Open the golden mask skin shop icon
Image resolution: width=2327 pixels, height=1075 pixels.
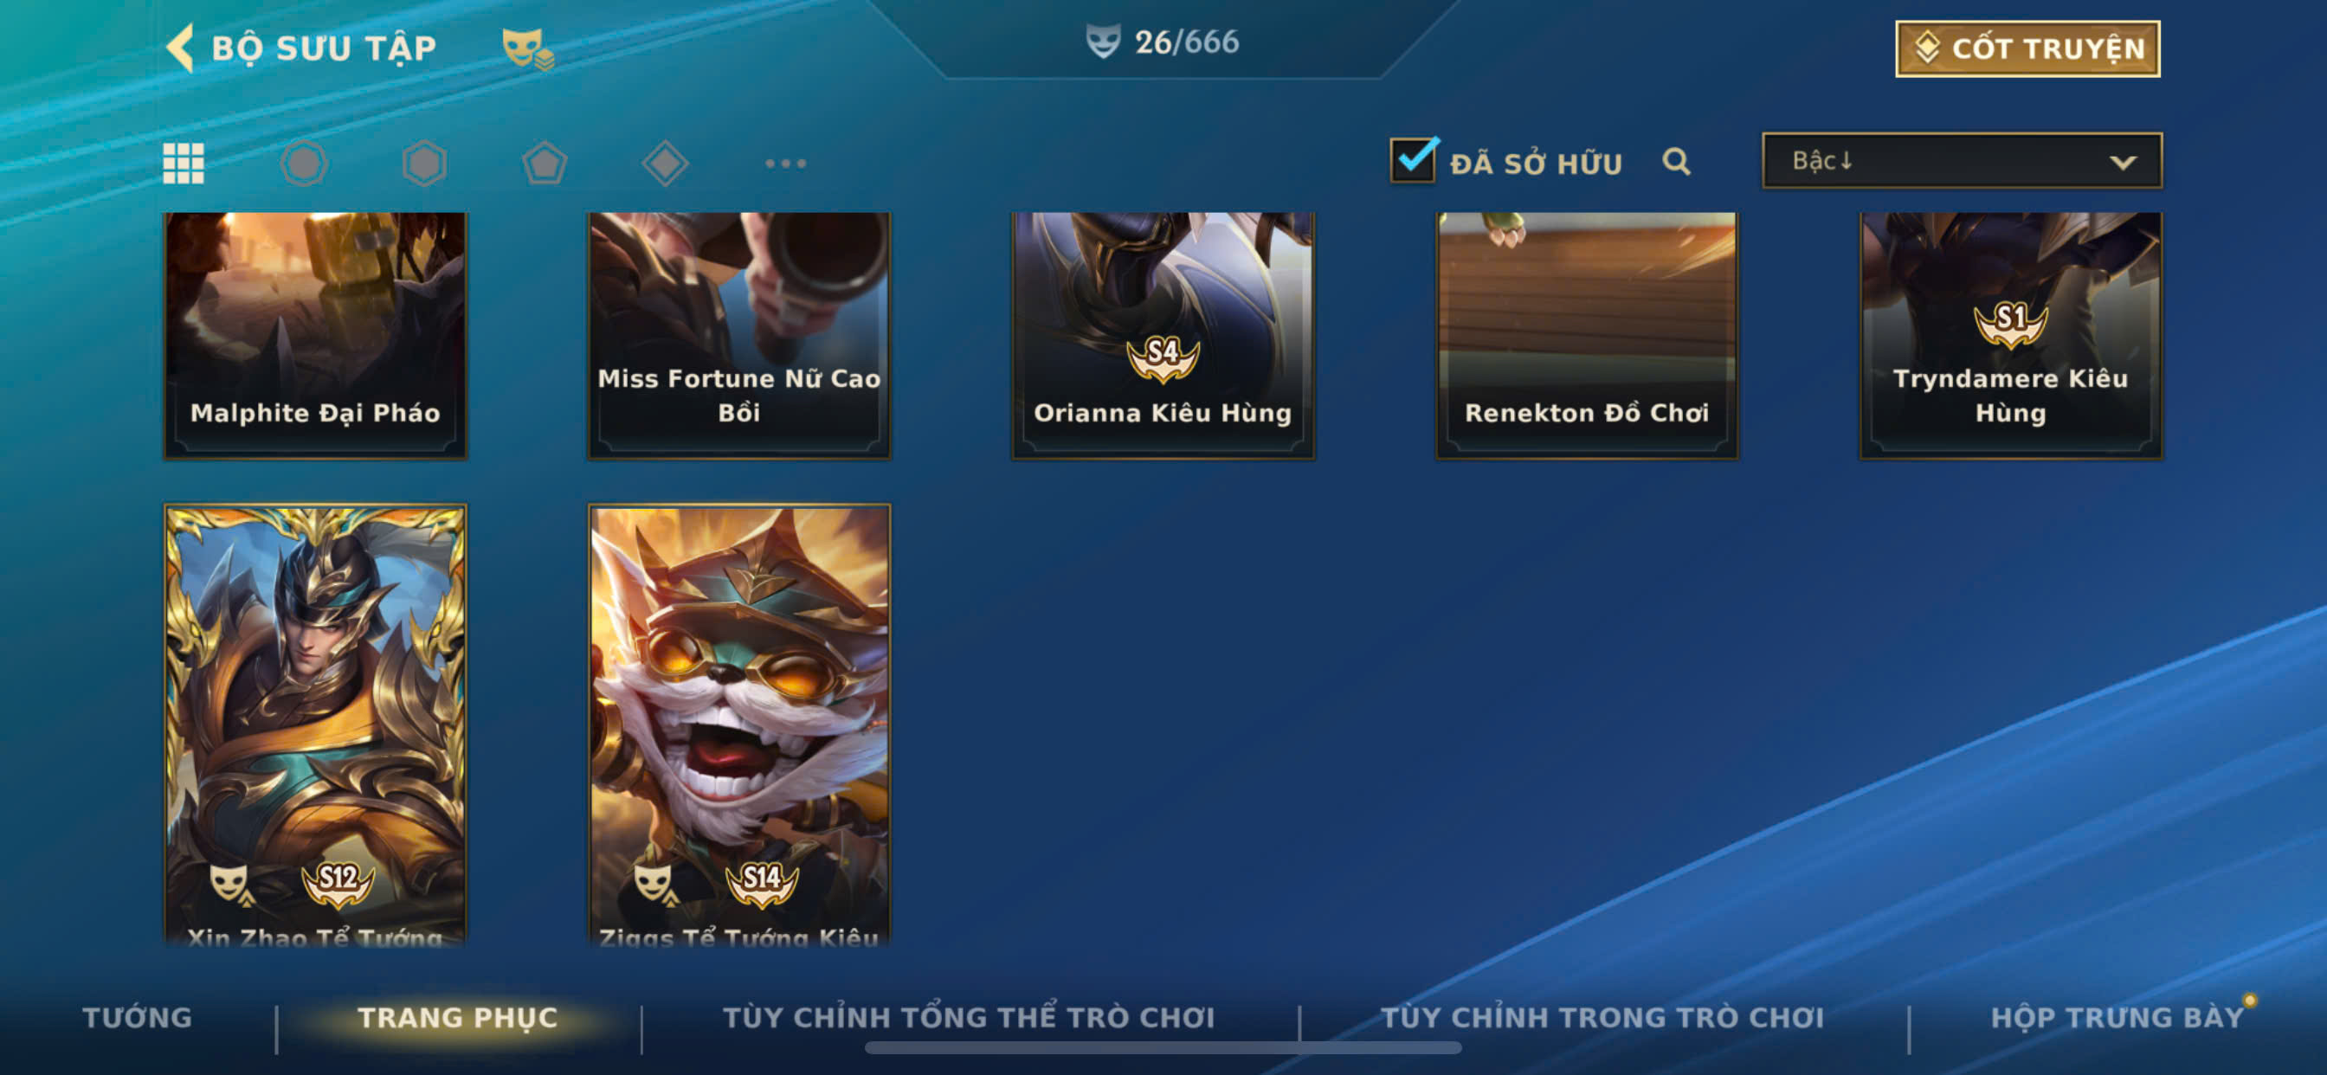click(527, 48)
